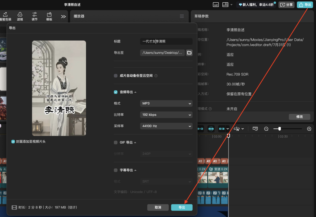This screenshot has width=316, height=217.
Task: Check the GIF 导出 option
Action: point(115,142)
